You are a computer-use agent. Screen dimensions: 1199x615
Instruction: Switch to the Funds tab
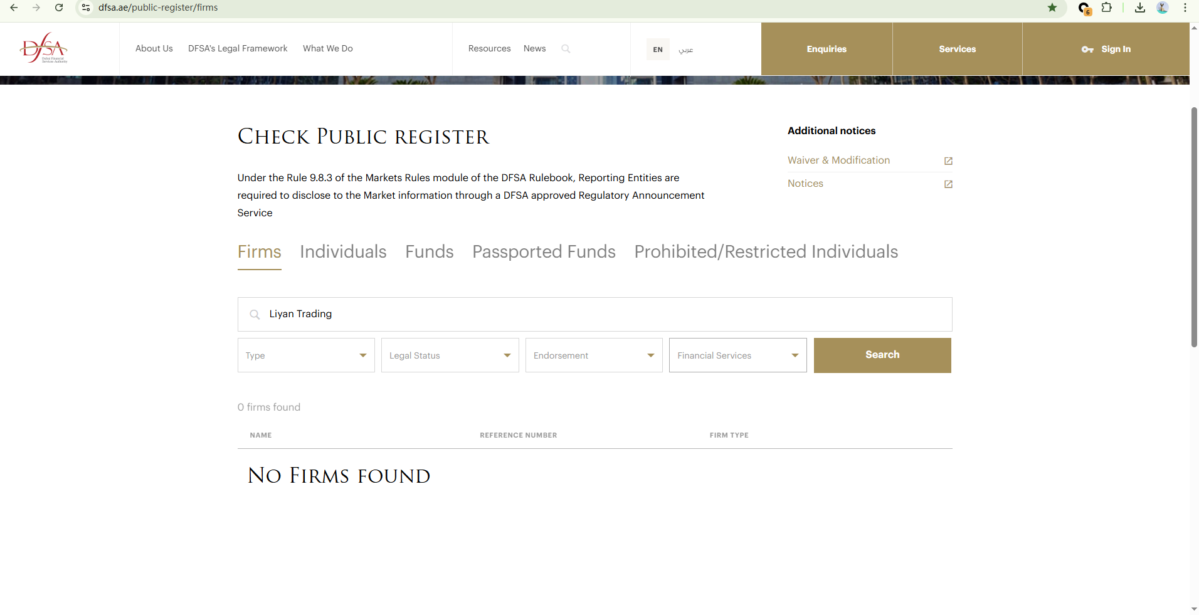tap(430, 252)
